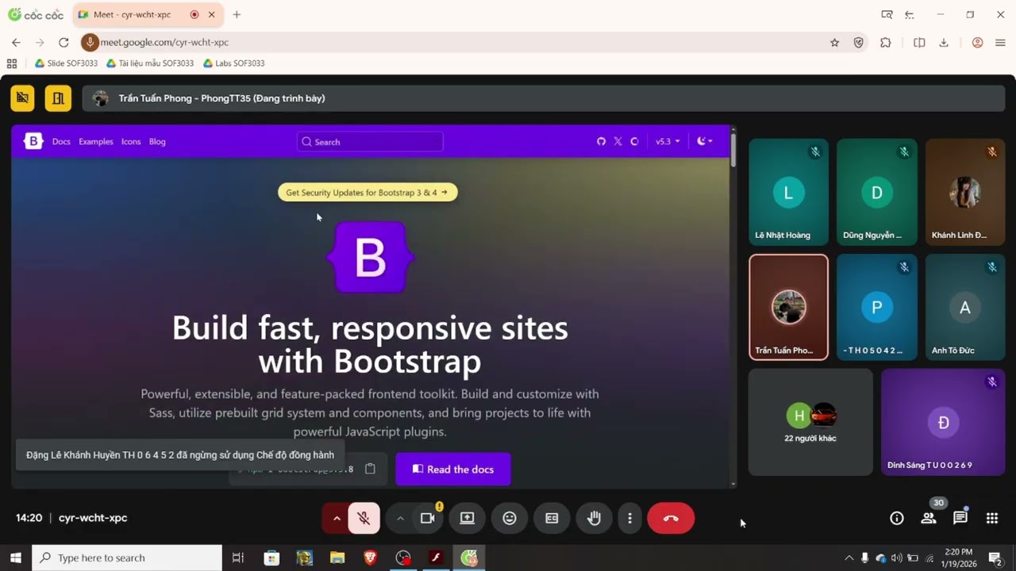Open the Bootstrap theme color-mode dropdown
Screen dimensions: 1016x571
705,141
